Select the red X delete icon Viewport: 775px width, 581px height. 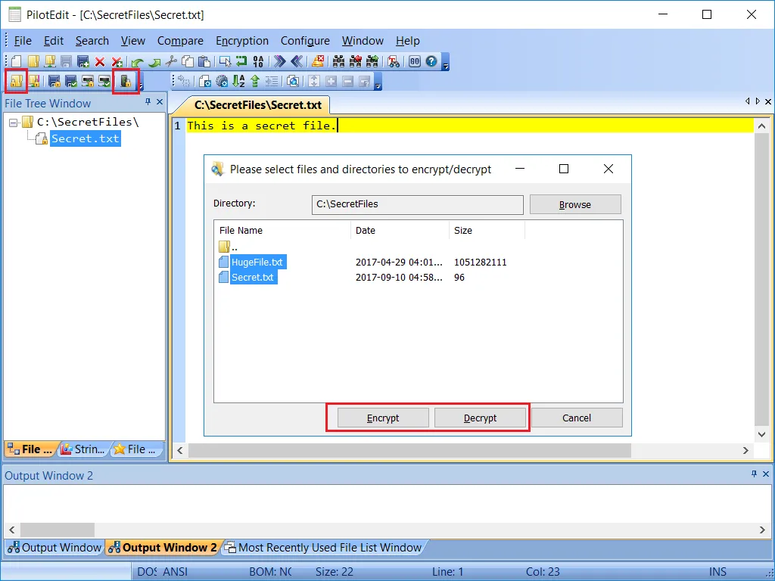(x=99, y=62)
